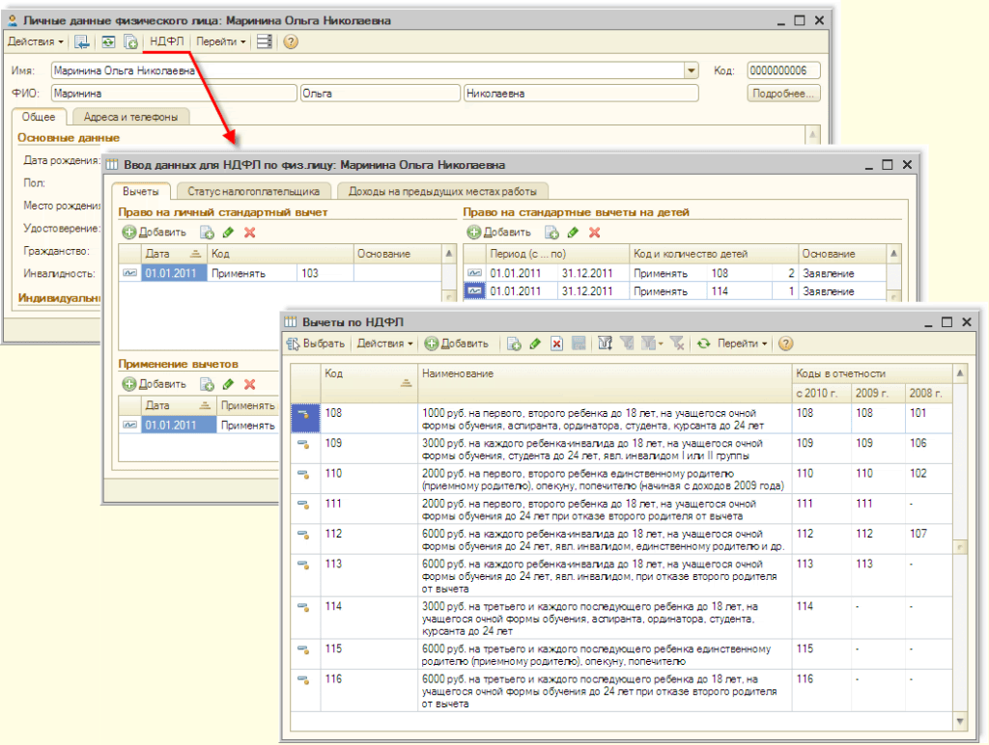
Task: Select the row for deduction code 116
Action: (621, 691)
